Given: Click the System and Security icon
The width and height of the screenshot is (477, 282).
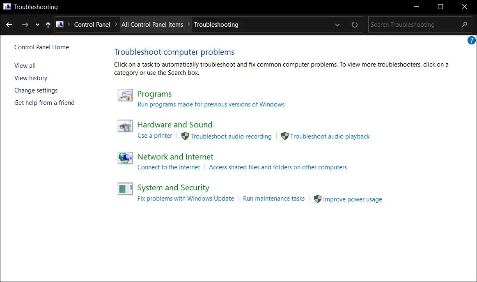Looking at the screenshot, I should 125,189.
